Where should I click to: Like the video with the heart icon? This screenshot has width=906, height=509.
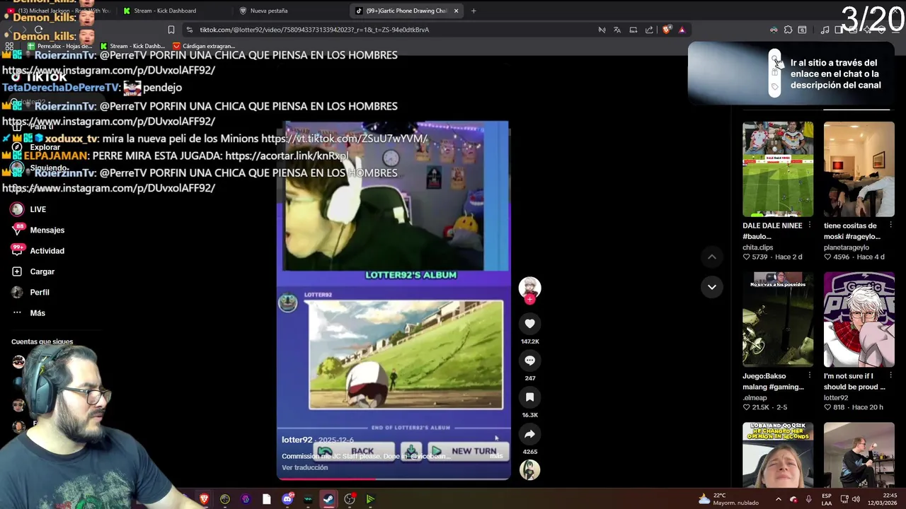529,324
